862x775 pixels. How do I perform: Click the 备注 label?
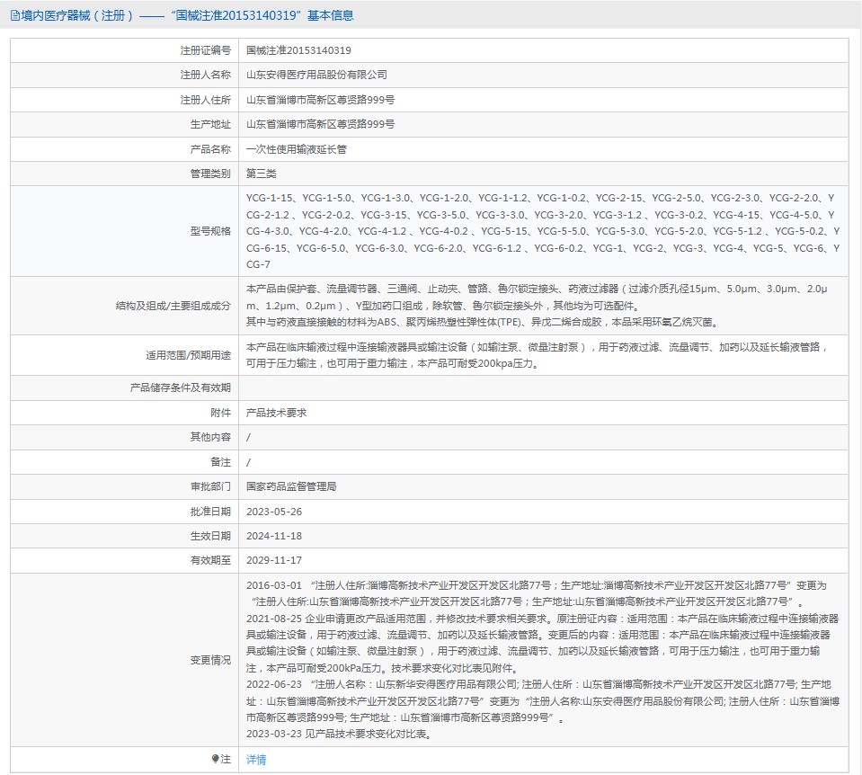[x=220, y=462]
